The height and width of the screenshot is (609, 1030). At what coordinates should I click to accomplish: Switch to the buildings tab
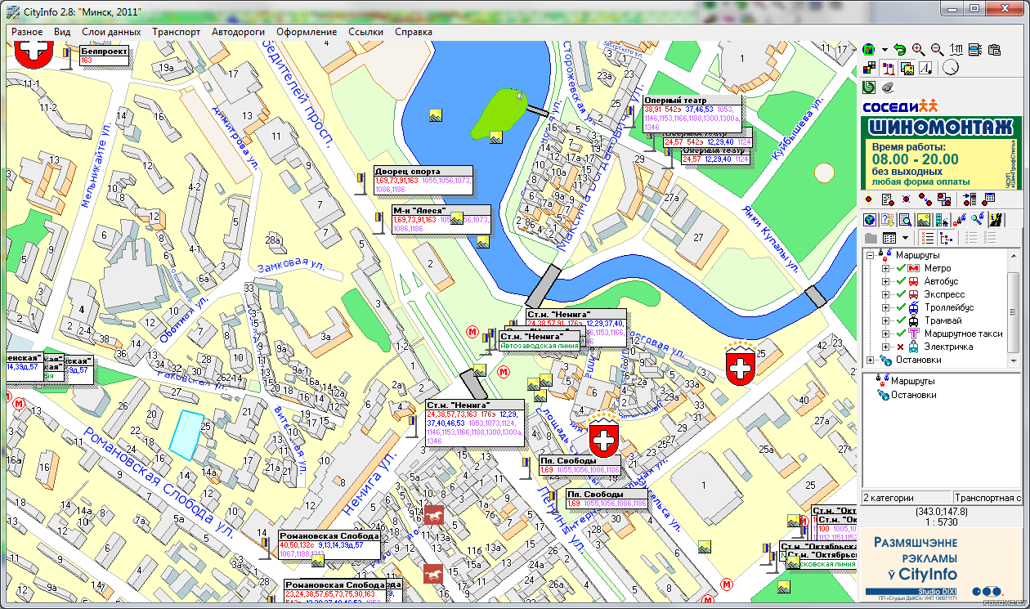click(x=942, y=220)
